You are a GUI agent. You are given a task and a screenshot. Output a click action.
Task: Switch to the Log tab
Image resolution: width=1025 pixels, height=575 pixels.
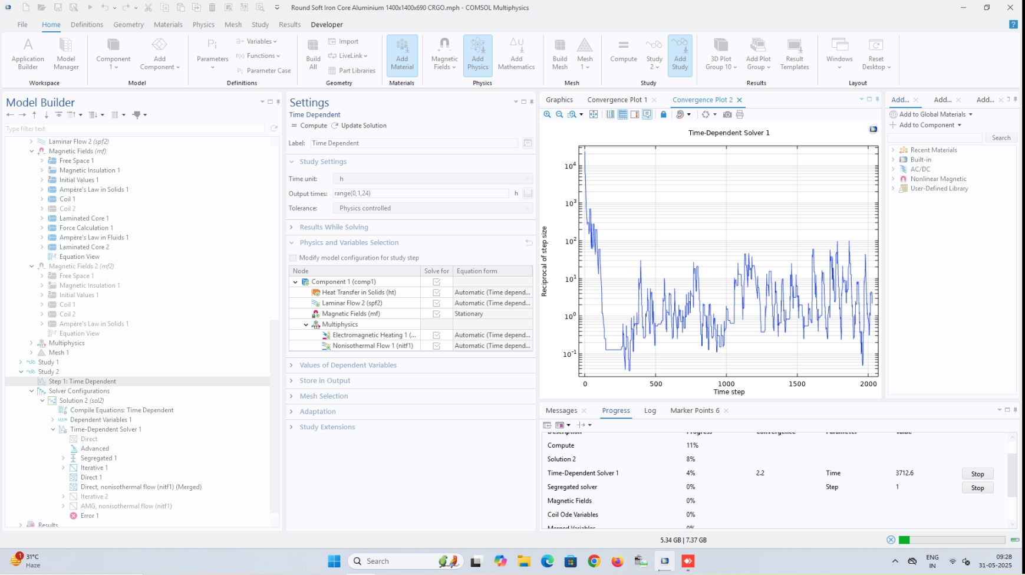(x=650, y=410)
